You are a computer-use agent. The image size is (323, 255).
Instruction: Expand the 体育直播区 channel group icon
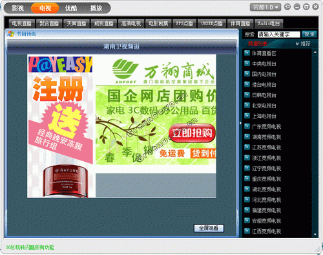[x=247, y=53]
